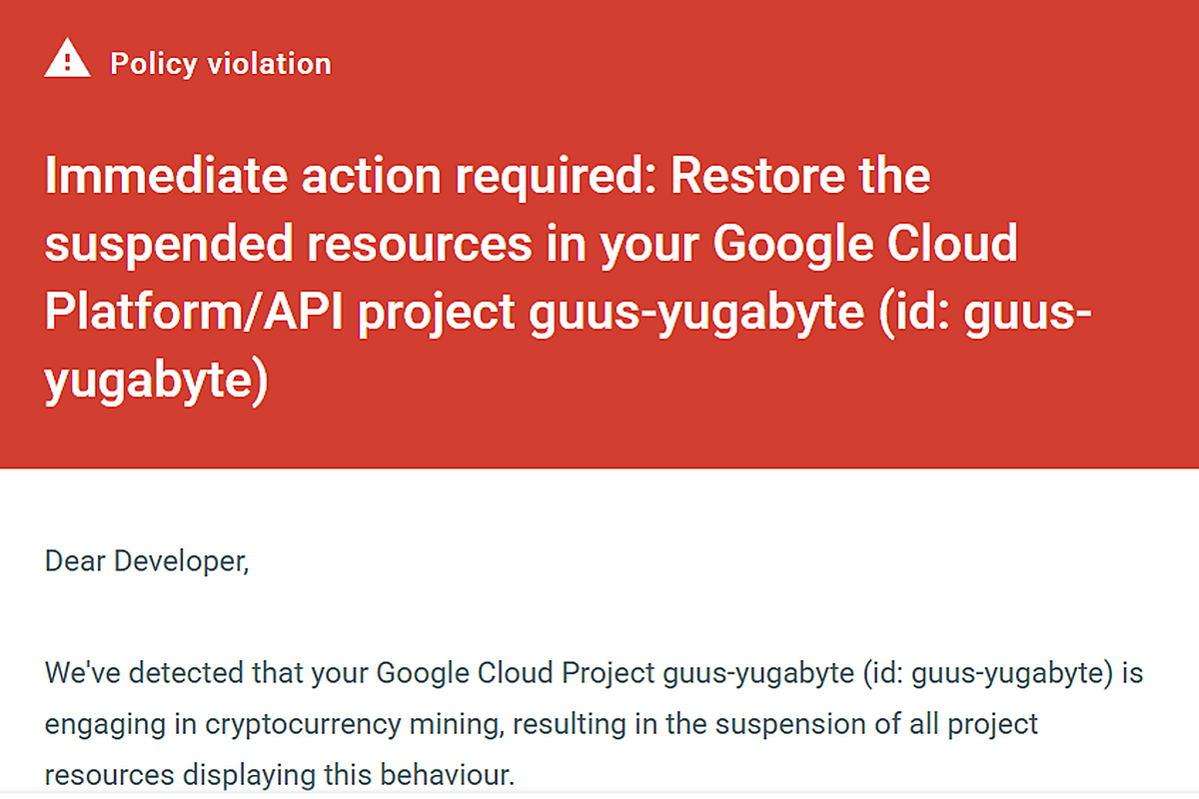Screen dimensions: 1199x799
Task: Click the "Policy violation" label
Action: pos(220,64)
